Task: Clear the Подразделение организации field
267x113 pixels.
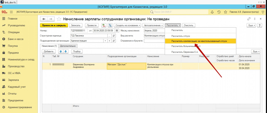Action: click(110, 41)
